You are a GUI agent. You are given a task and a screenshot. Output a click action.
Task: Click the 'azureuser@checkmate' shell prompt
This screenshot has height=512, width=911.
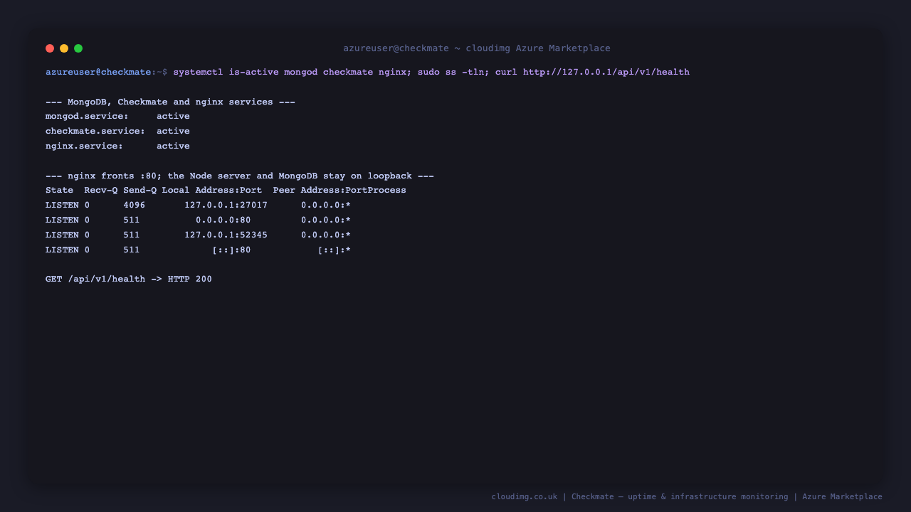coord(98,72)
